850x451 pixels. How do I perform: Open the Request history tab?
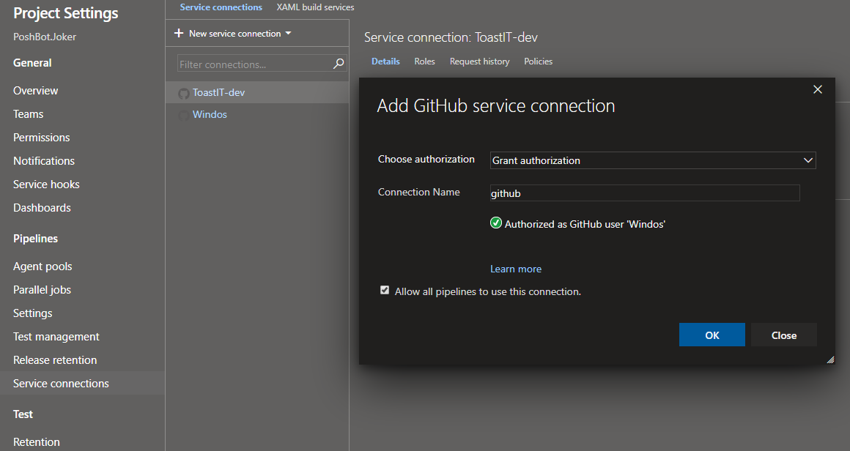tap(480, 61)
